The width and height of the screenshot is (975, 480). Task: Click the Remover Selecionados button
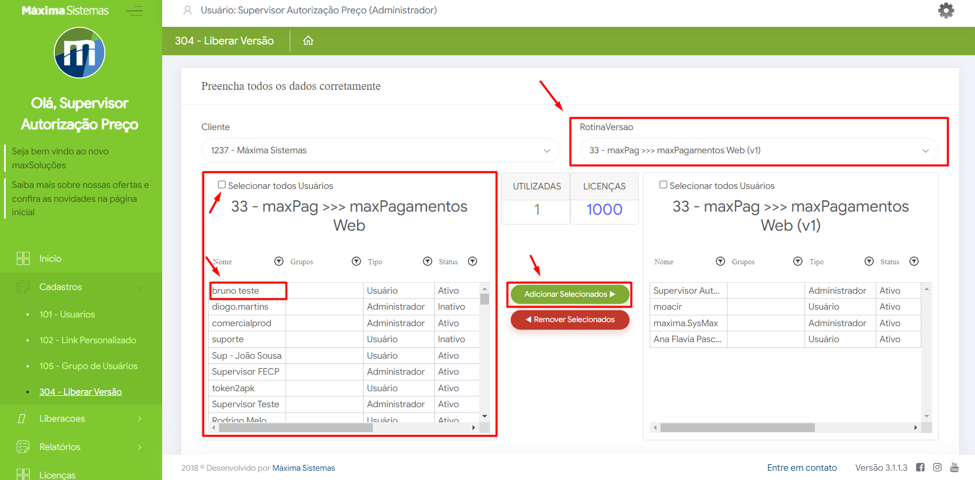click(570, 319)
